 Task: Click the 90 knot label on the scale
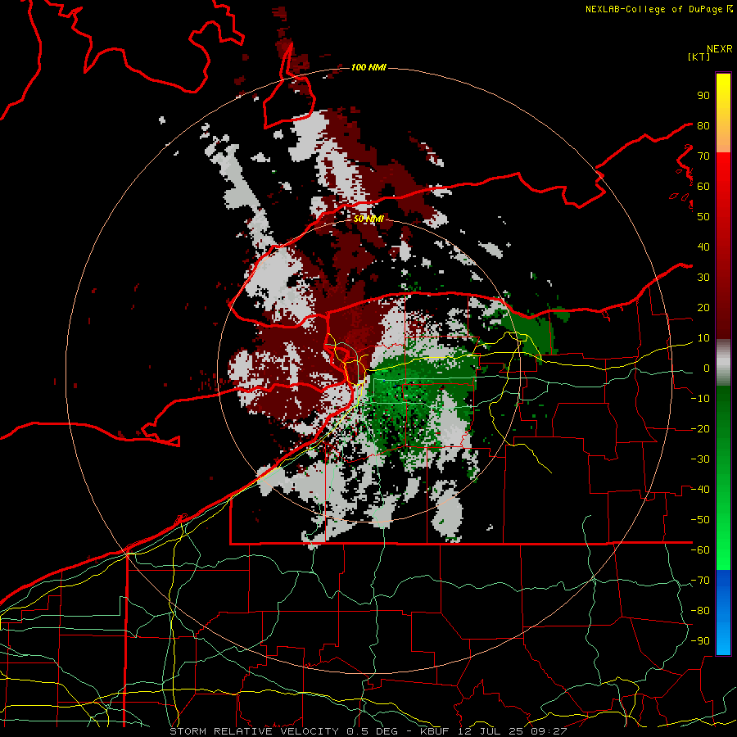coord(703,96)
